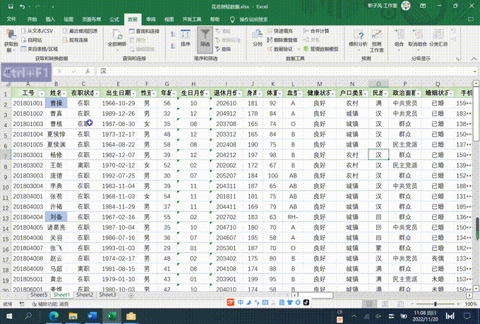This screenshot has height=324, width=480.
Task: Import From Text/CSV (从文本/CSV)
Action: [37, 31]
